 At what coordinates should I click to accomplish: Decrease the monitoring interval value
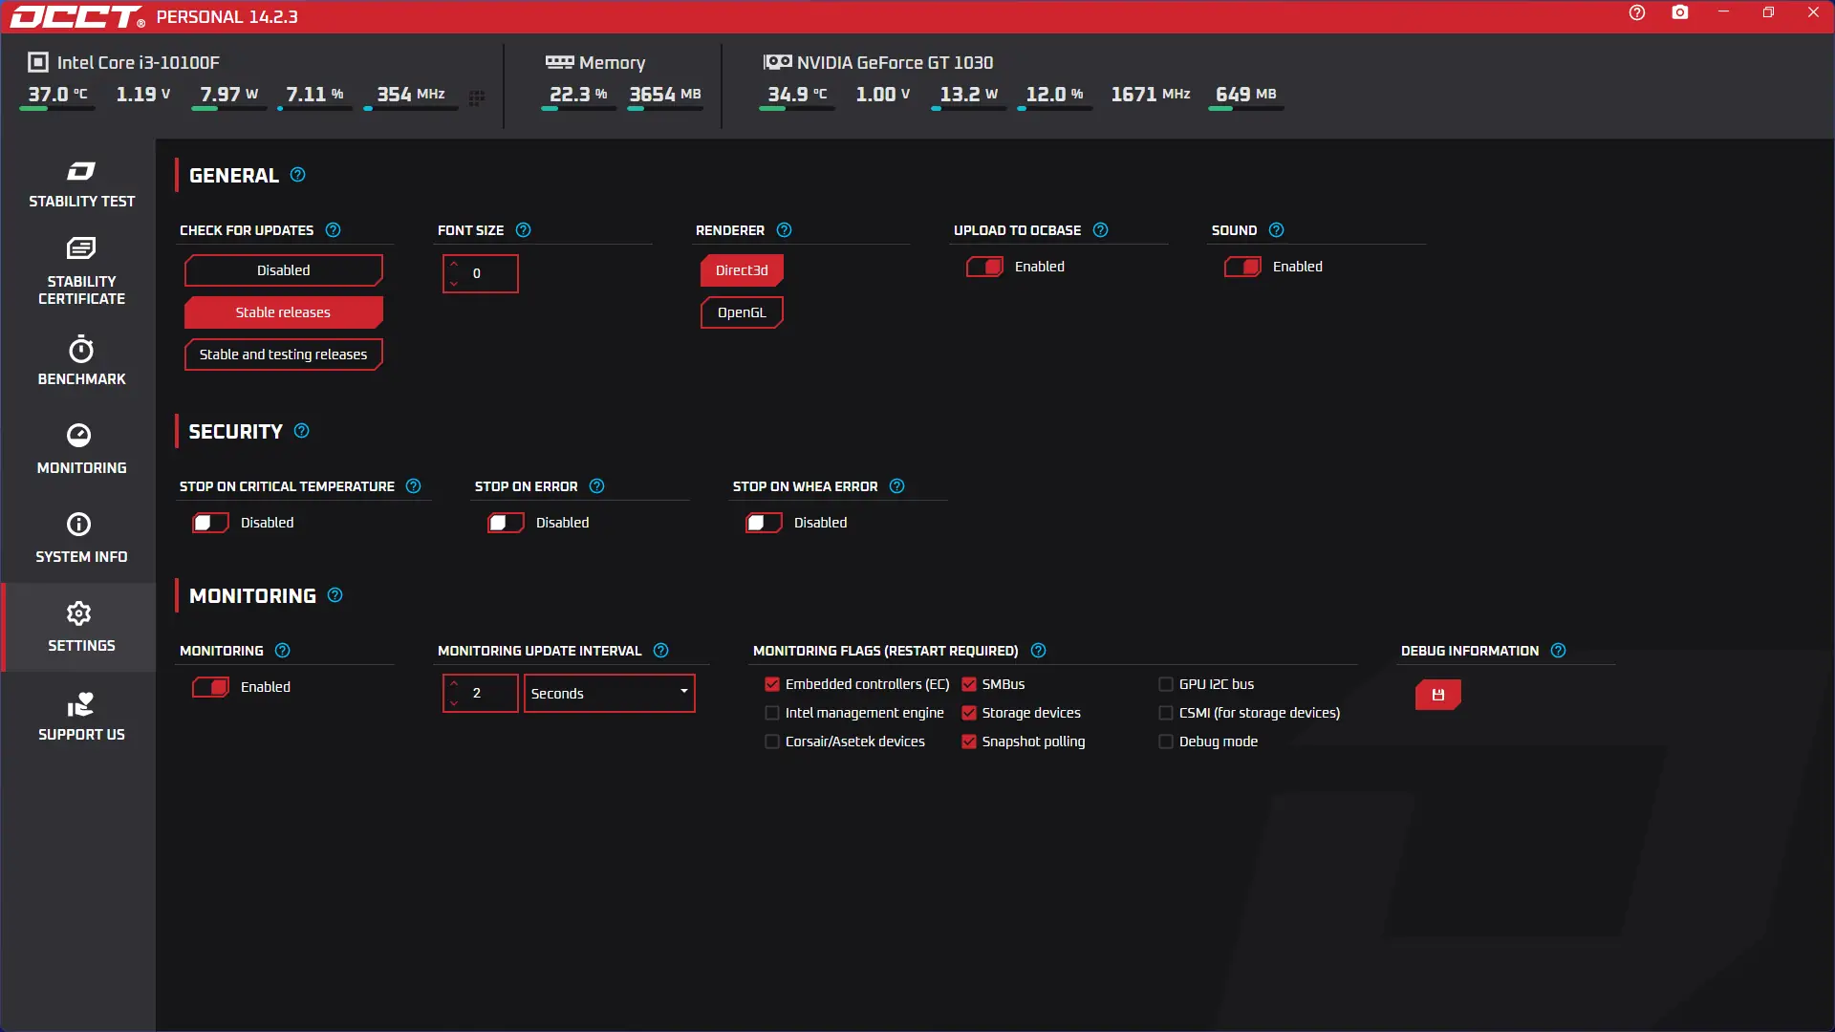(454, 703)
